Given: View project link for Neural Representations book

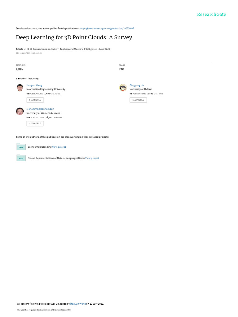Looking at the screenshot, I should (x=92, y=158).
